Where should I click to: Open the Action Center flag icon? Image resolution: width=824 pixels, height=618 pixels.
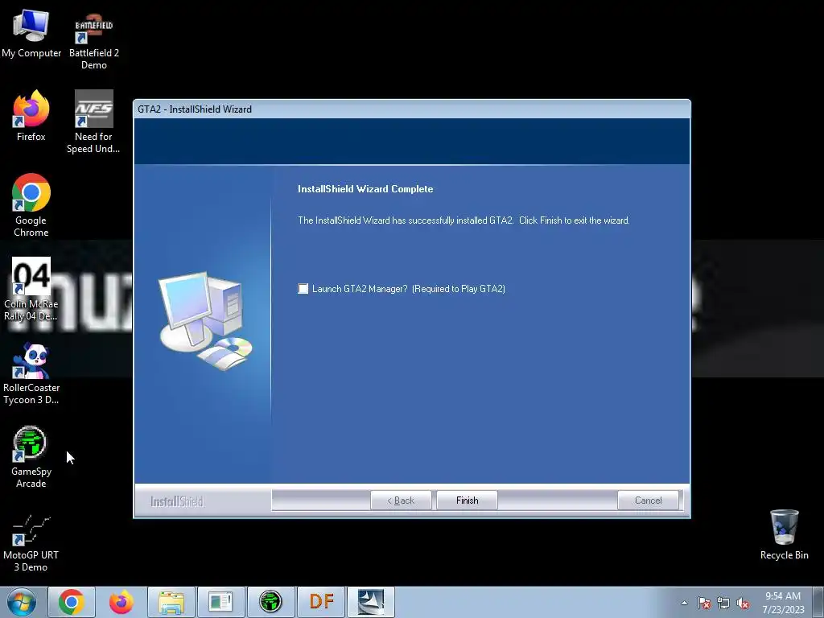(x=704, y=603)
